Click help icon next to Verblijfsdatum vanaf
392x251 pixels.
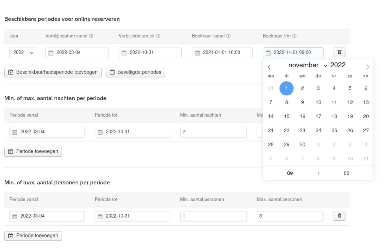tap(91, 36)
